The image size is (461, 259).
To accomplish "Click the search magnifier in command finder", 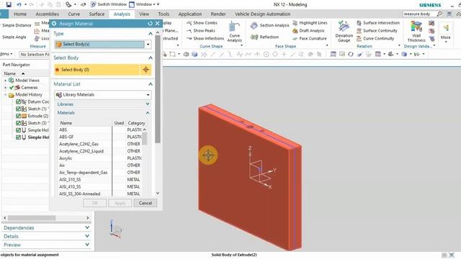I will click(439, 14).
